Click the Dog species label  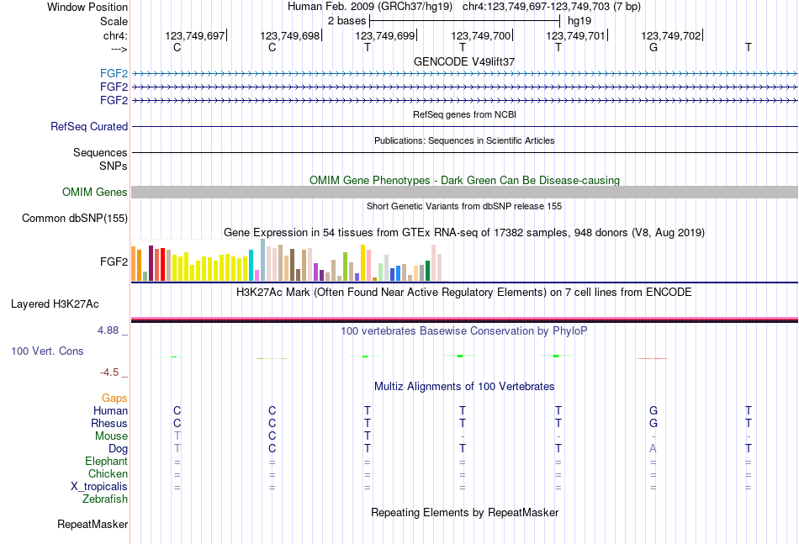(x=119, y=449)
